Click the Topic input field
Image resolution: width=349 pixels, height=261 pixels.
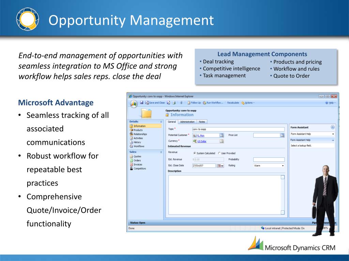238,129
